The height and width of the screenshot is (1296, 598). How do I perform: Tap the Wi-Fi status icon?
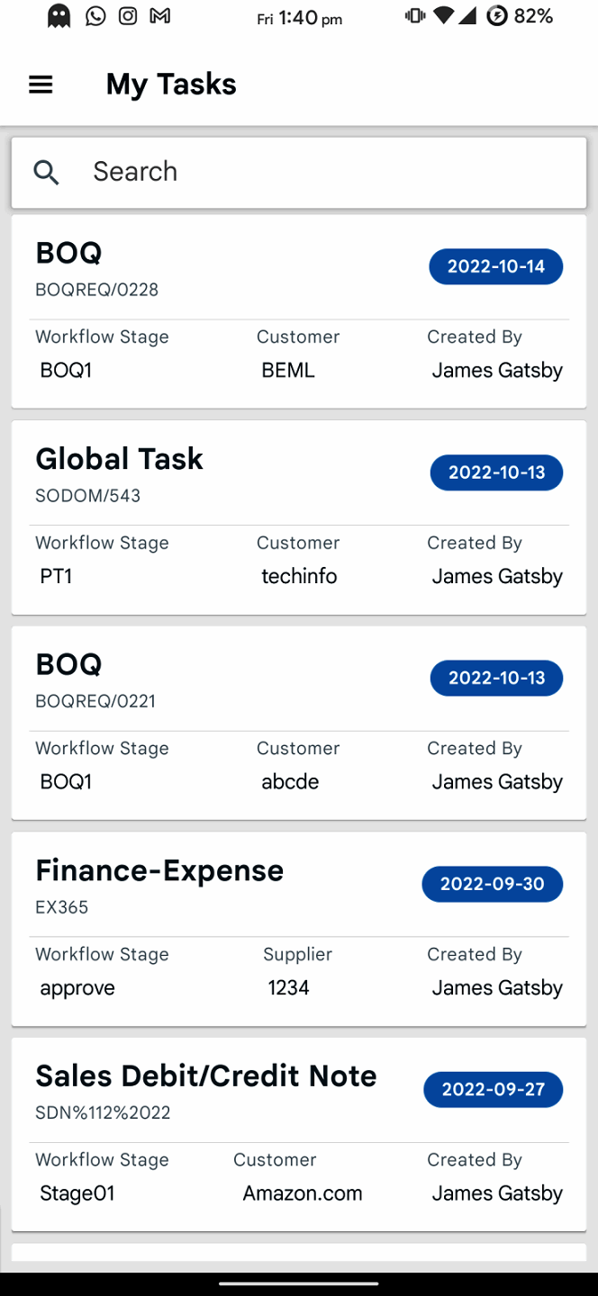pyautogui.click(x=443, y=16)
